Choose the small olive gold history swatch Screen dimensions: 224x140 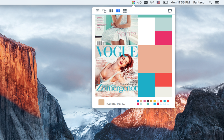(151, 101)
